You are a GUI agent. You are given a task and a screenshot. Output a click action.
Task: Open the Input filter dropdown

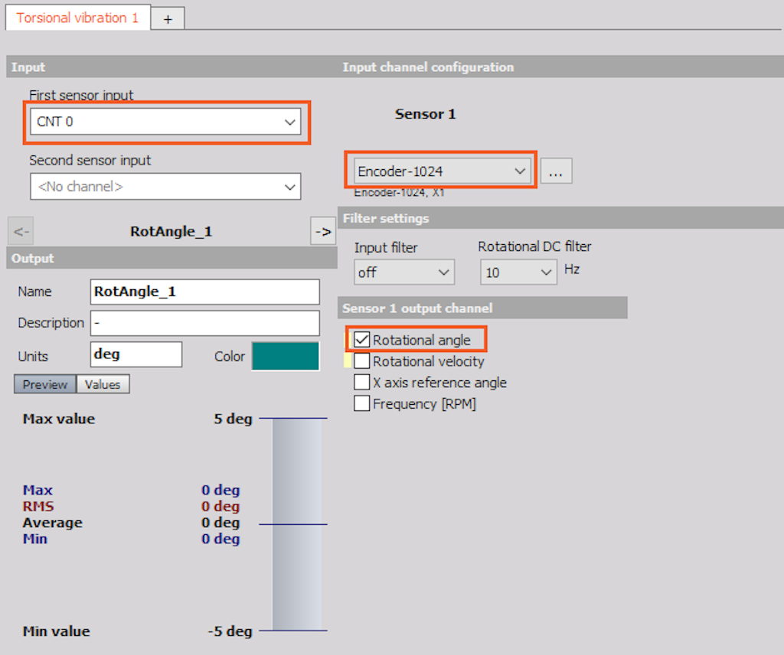click(404, 272)
